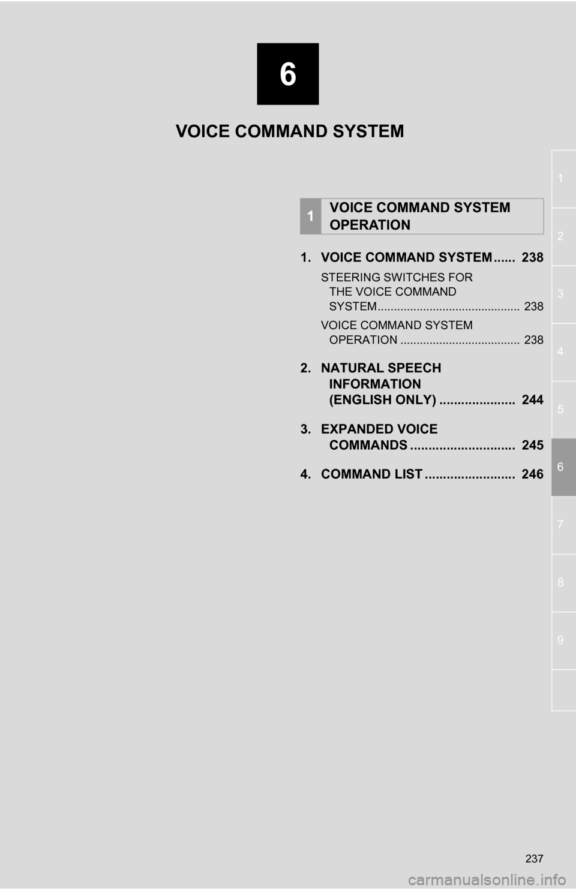Image resolution: width=576 pixels, height=890 pixels.
Task: Open Steering Switches for Voice Command System entry
Action: click(x=432, y=292)
